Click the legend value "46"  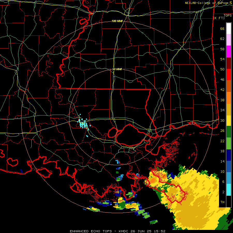[x=222, y=80]
